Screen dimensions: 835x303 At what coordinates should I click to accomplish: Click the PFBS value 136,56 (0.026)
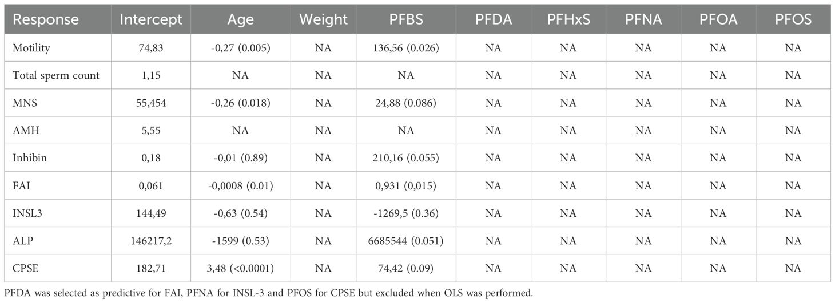click(405, 49)
